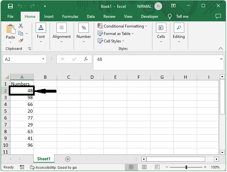This screenshot has width=227, height=172.
Task: Switch to the Data tab
Action: pos(90,17)
